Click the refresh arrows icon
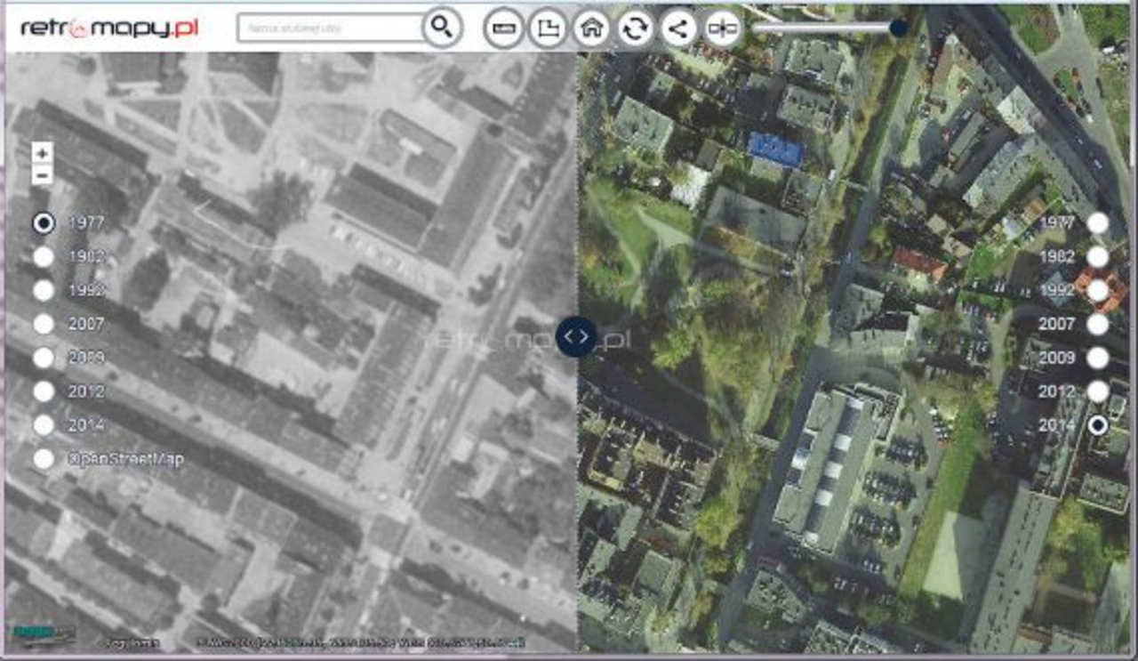The width and height of the screenshot is (1138, 661). (635, 28)
